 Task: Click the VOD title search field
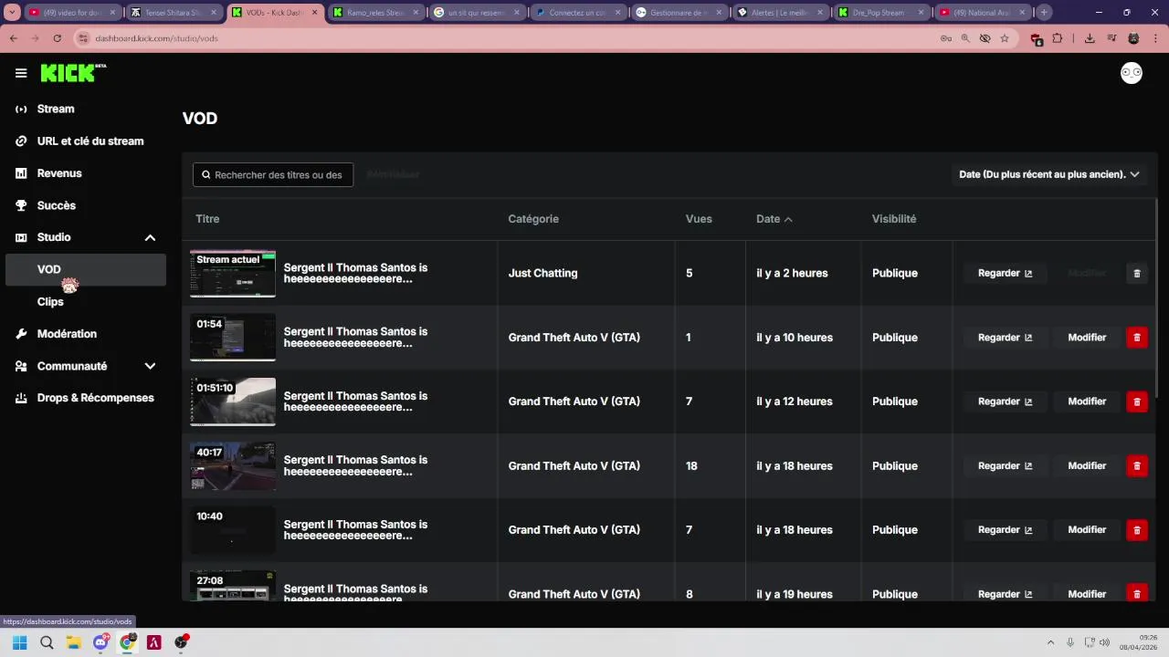(273, 174)
